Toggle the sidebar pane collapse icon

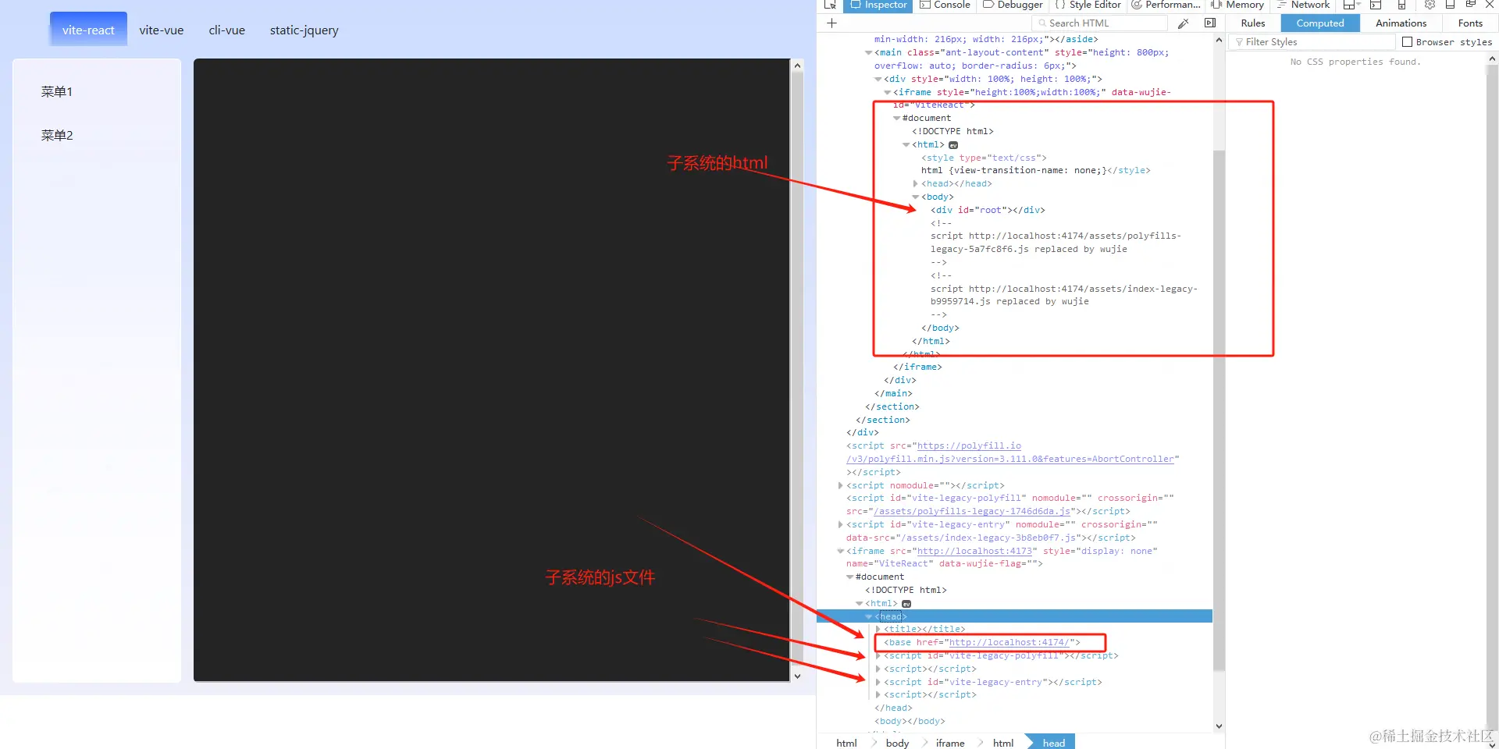coord(1210,23)
